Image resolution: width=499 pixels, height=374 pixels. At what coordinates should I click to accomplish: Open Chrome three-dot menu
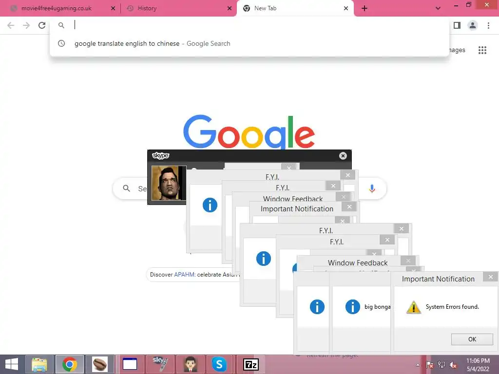488,25
